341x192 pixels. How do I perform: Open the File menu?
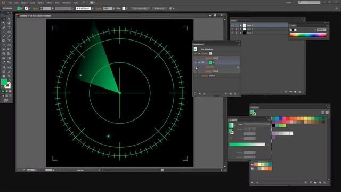[x=10, y=3]
